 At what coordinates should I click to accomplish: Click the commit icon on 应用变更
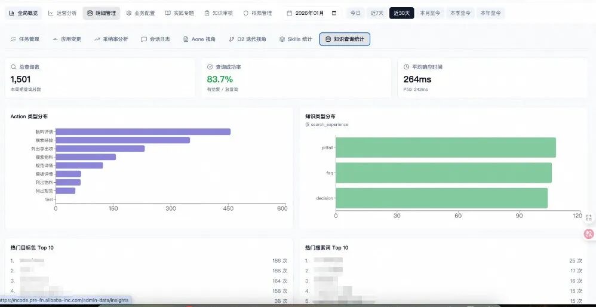[x=55, y=39]
